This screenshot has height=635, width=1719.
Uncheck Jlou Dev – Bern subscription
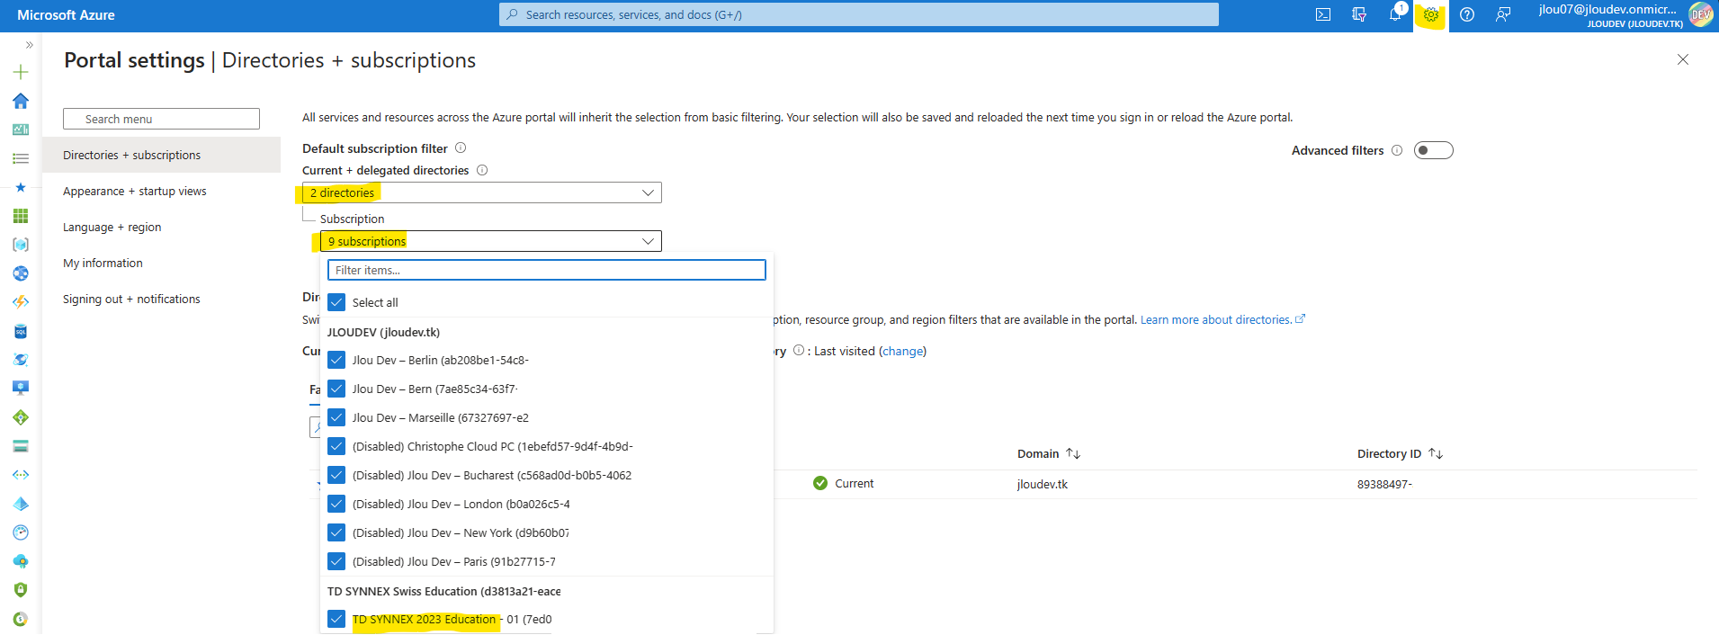click(336, 389)
